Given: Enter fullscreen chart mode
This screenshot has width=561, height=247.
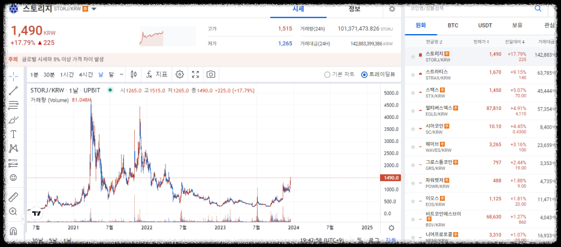Looking at the screenshot, I should 195,74.
